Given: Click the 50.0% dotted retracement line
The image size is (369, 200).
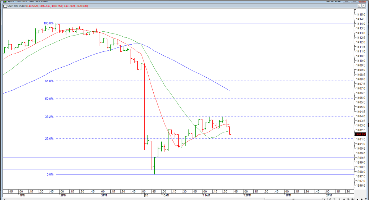Looking at the screenshot, I should (x=205, y=99).
